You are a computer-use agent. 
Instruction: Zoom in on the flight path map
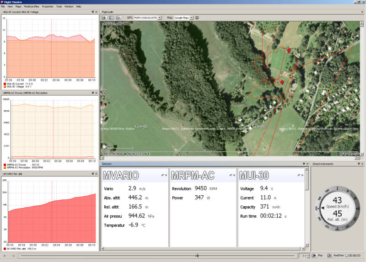coord(104,18)
